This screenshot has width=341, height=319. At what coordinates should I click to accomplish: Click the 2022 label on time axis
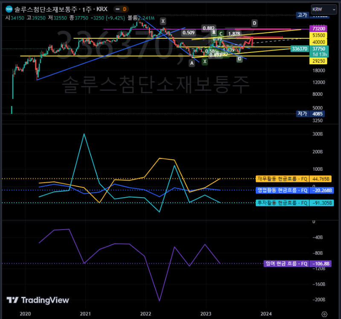click(x=145, y=314)
